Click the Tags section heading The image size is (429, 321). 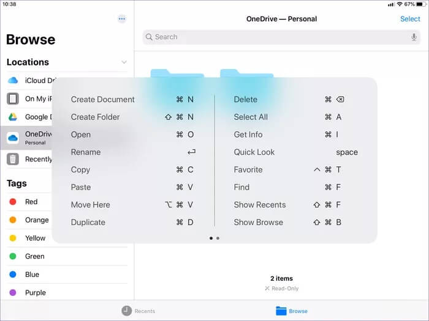coord(17,183)
